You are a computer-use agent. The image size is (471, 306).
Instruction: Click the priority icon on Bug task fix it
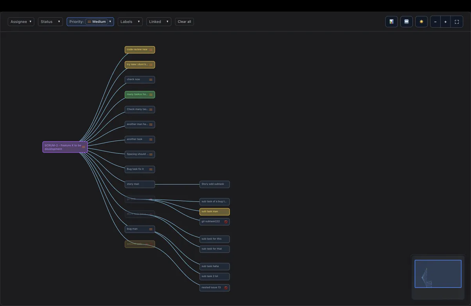[151, 169]
